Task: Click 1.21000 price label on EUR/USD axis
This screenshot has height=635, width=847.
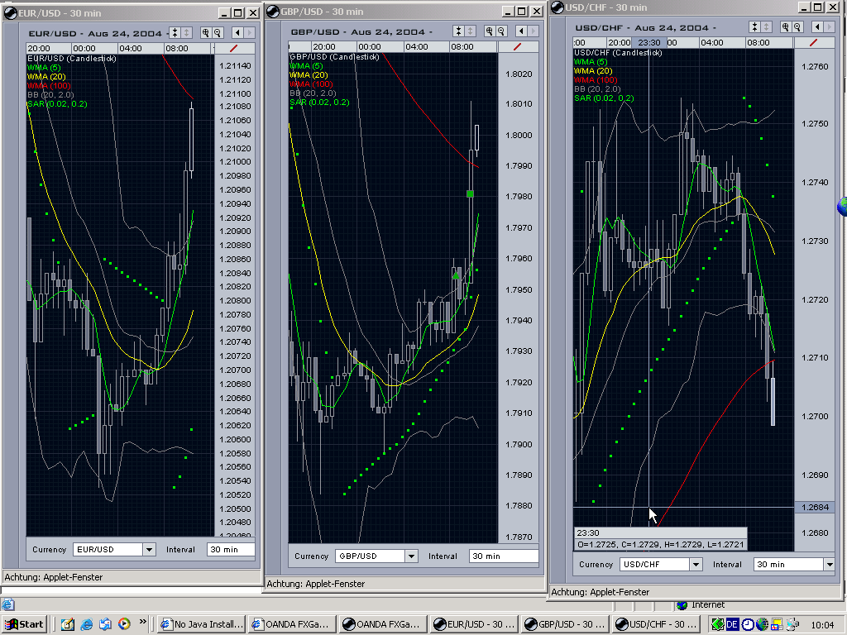Action: point(235,161)
